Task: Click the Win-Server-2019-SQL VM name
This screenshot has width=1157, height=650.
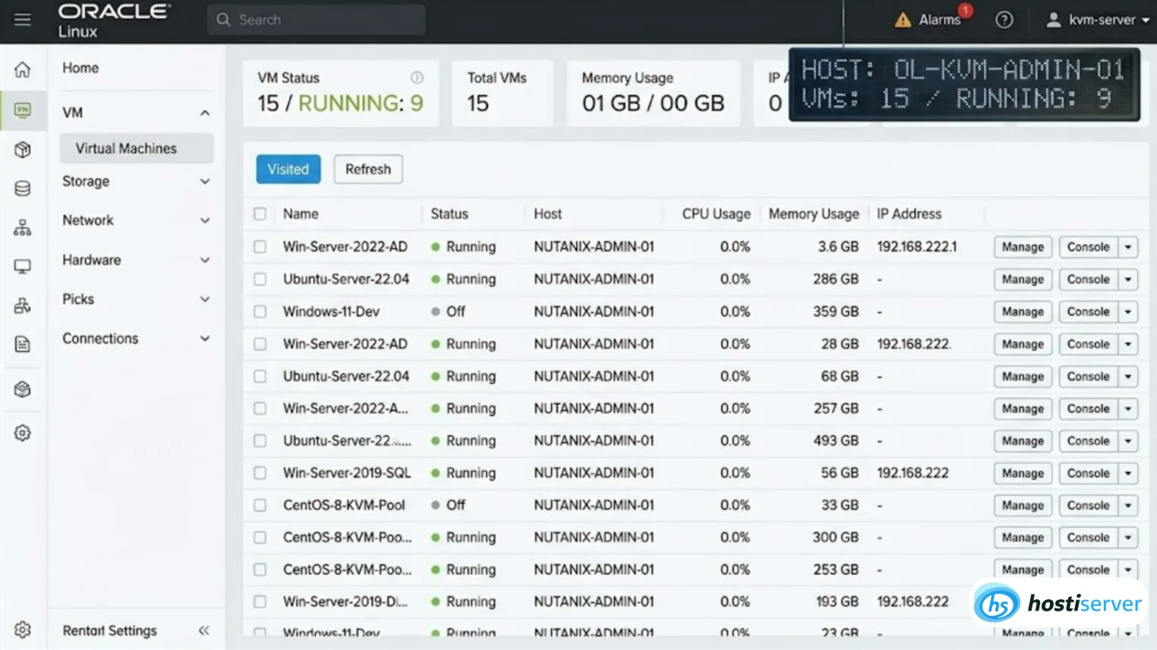Action: point(347,473)
